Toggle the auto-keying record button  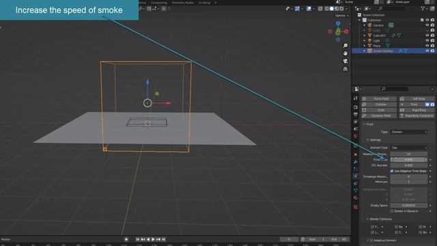pyautogui.click(x=126, y=239)
